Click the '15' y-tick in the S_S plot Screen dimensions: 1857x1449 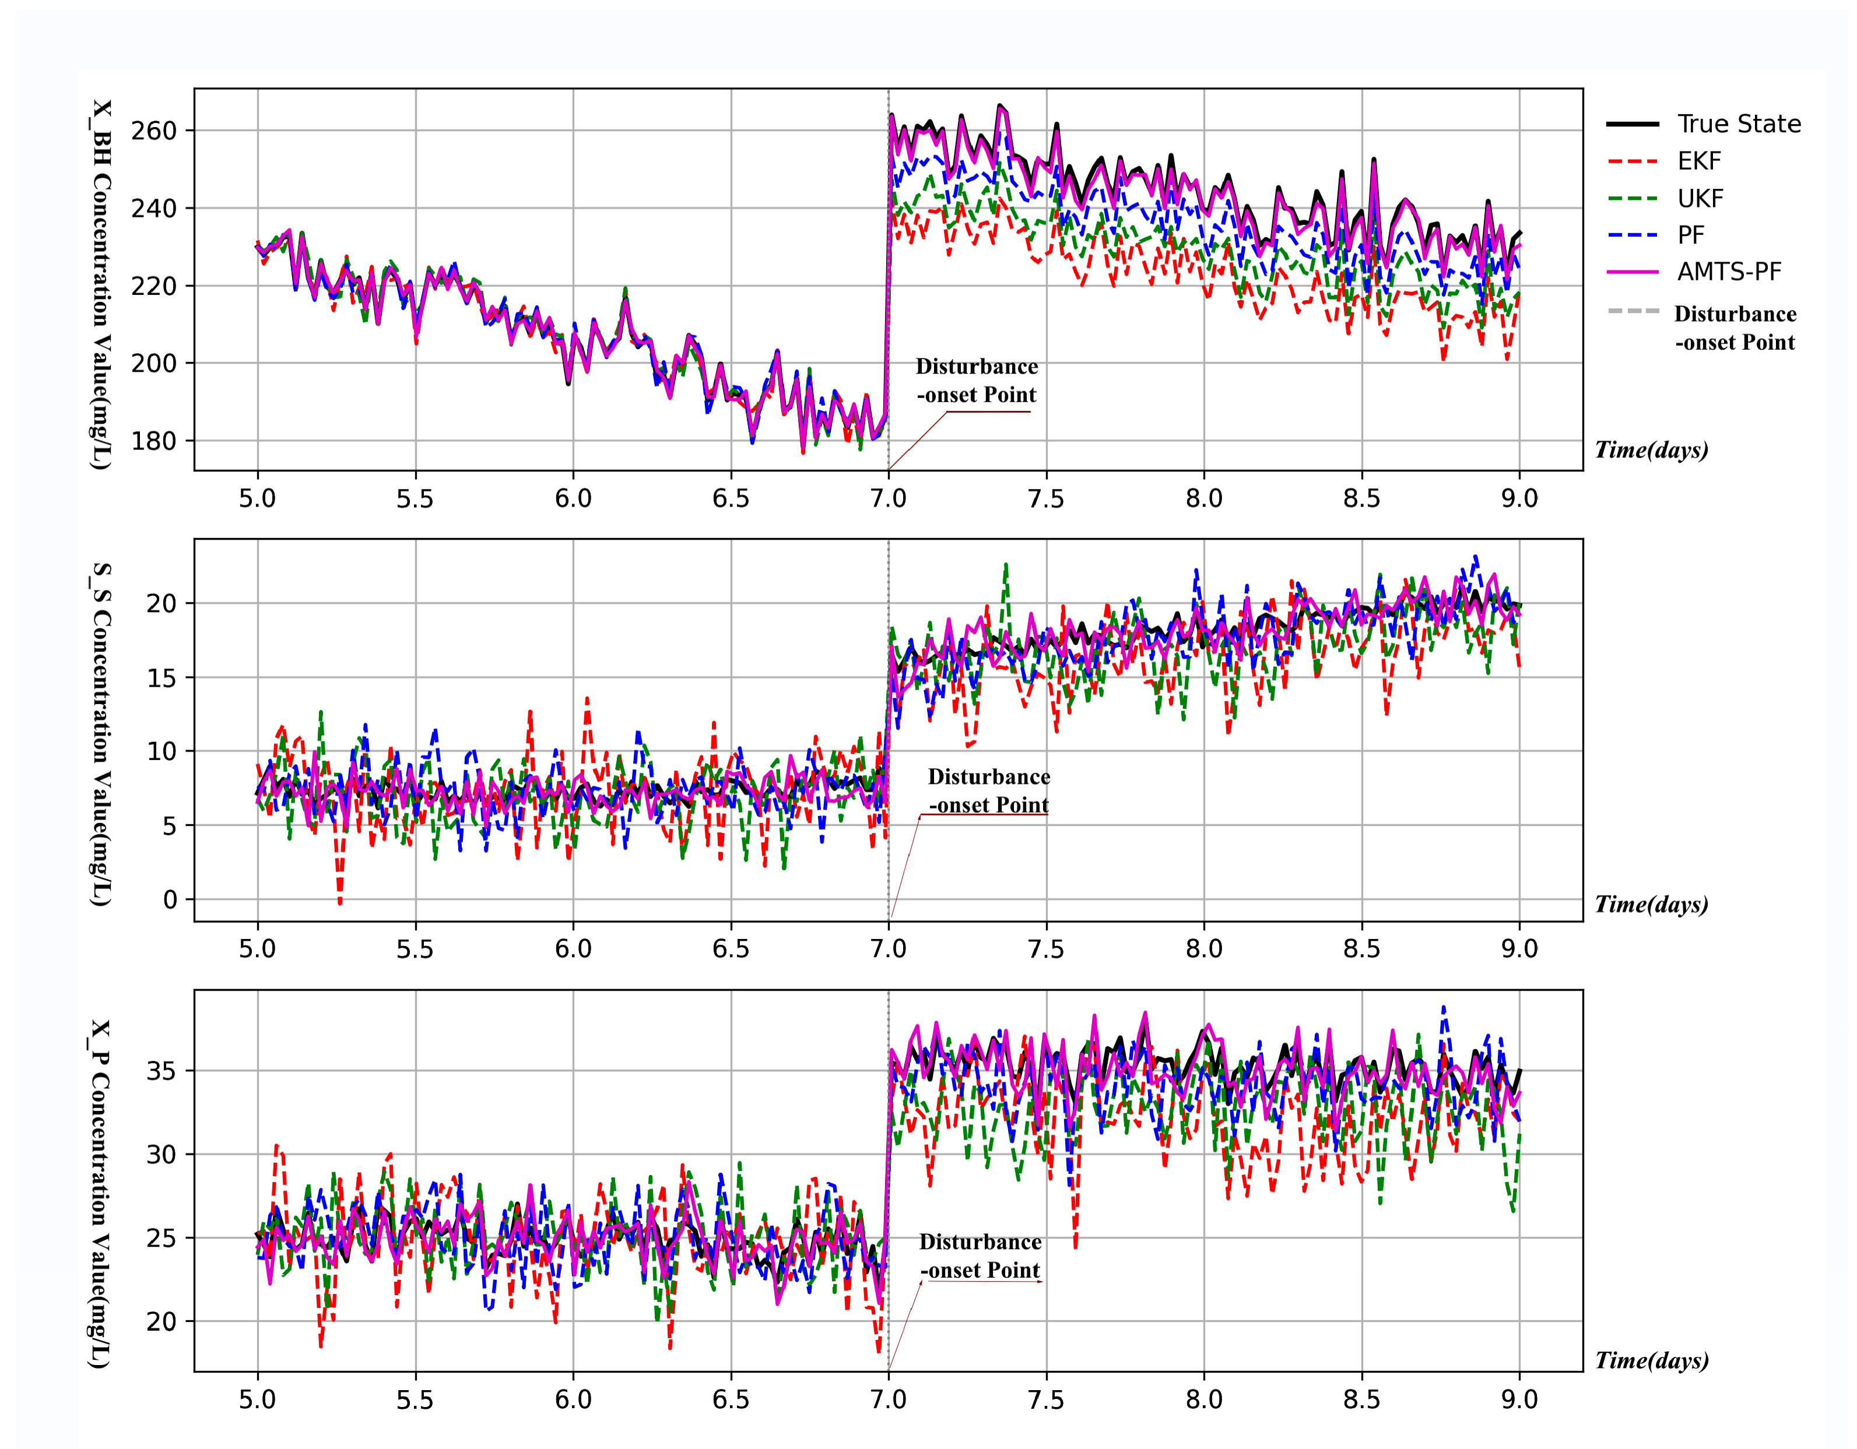[162, 678]
